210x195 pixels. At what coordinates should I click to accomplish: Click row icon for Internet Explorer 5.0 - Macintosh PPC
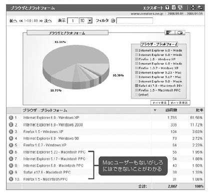pyautogui.click(x=11, y=165)
